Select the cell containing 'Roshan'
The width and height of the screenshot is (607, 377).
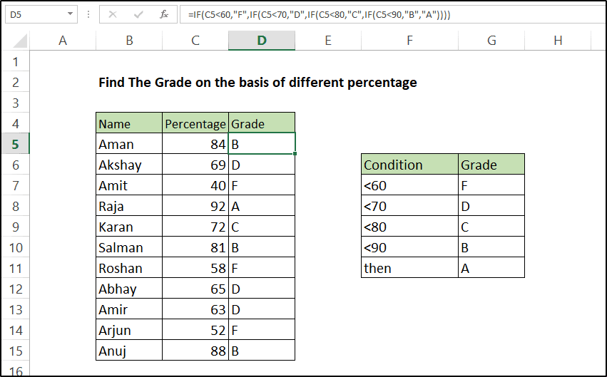[x=129, y=268]
